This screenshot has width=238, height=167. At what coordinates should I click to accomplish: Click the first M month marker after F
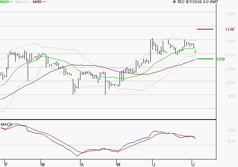point(43,164)
